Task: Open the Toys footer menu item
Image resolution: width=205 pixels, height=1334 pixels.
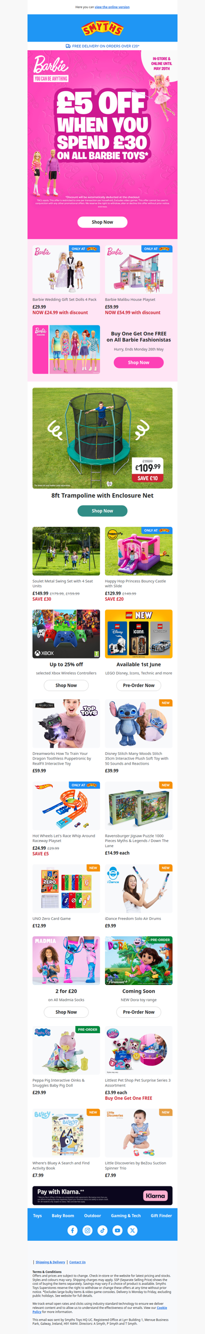Action: pos(37,1215)
